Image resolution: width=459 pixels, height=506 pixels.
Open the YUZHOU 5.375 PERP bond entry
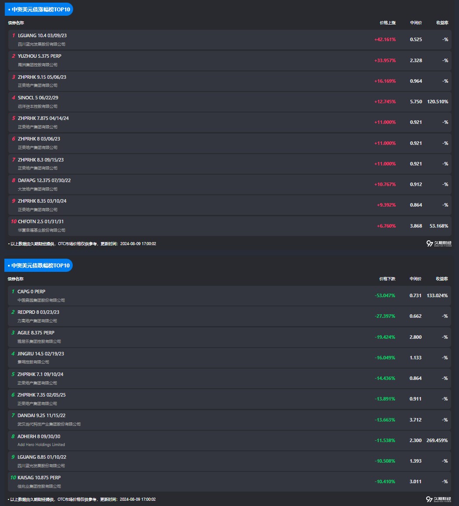39,56
